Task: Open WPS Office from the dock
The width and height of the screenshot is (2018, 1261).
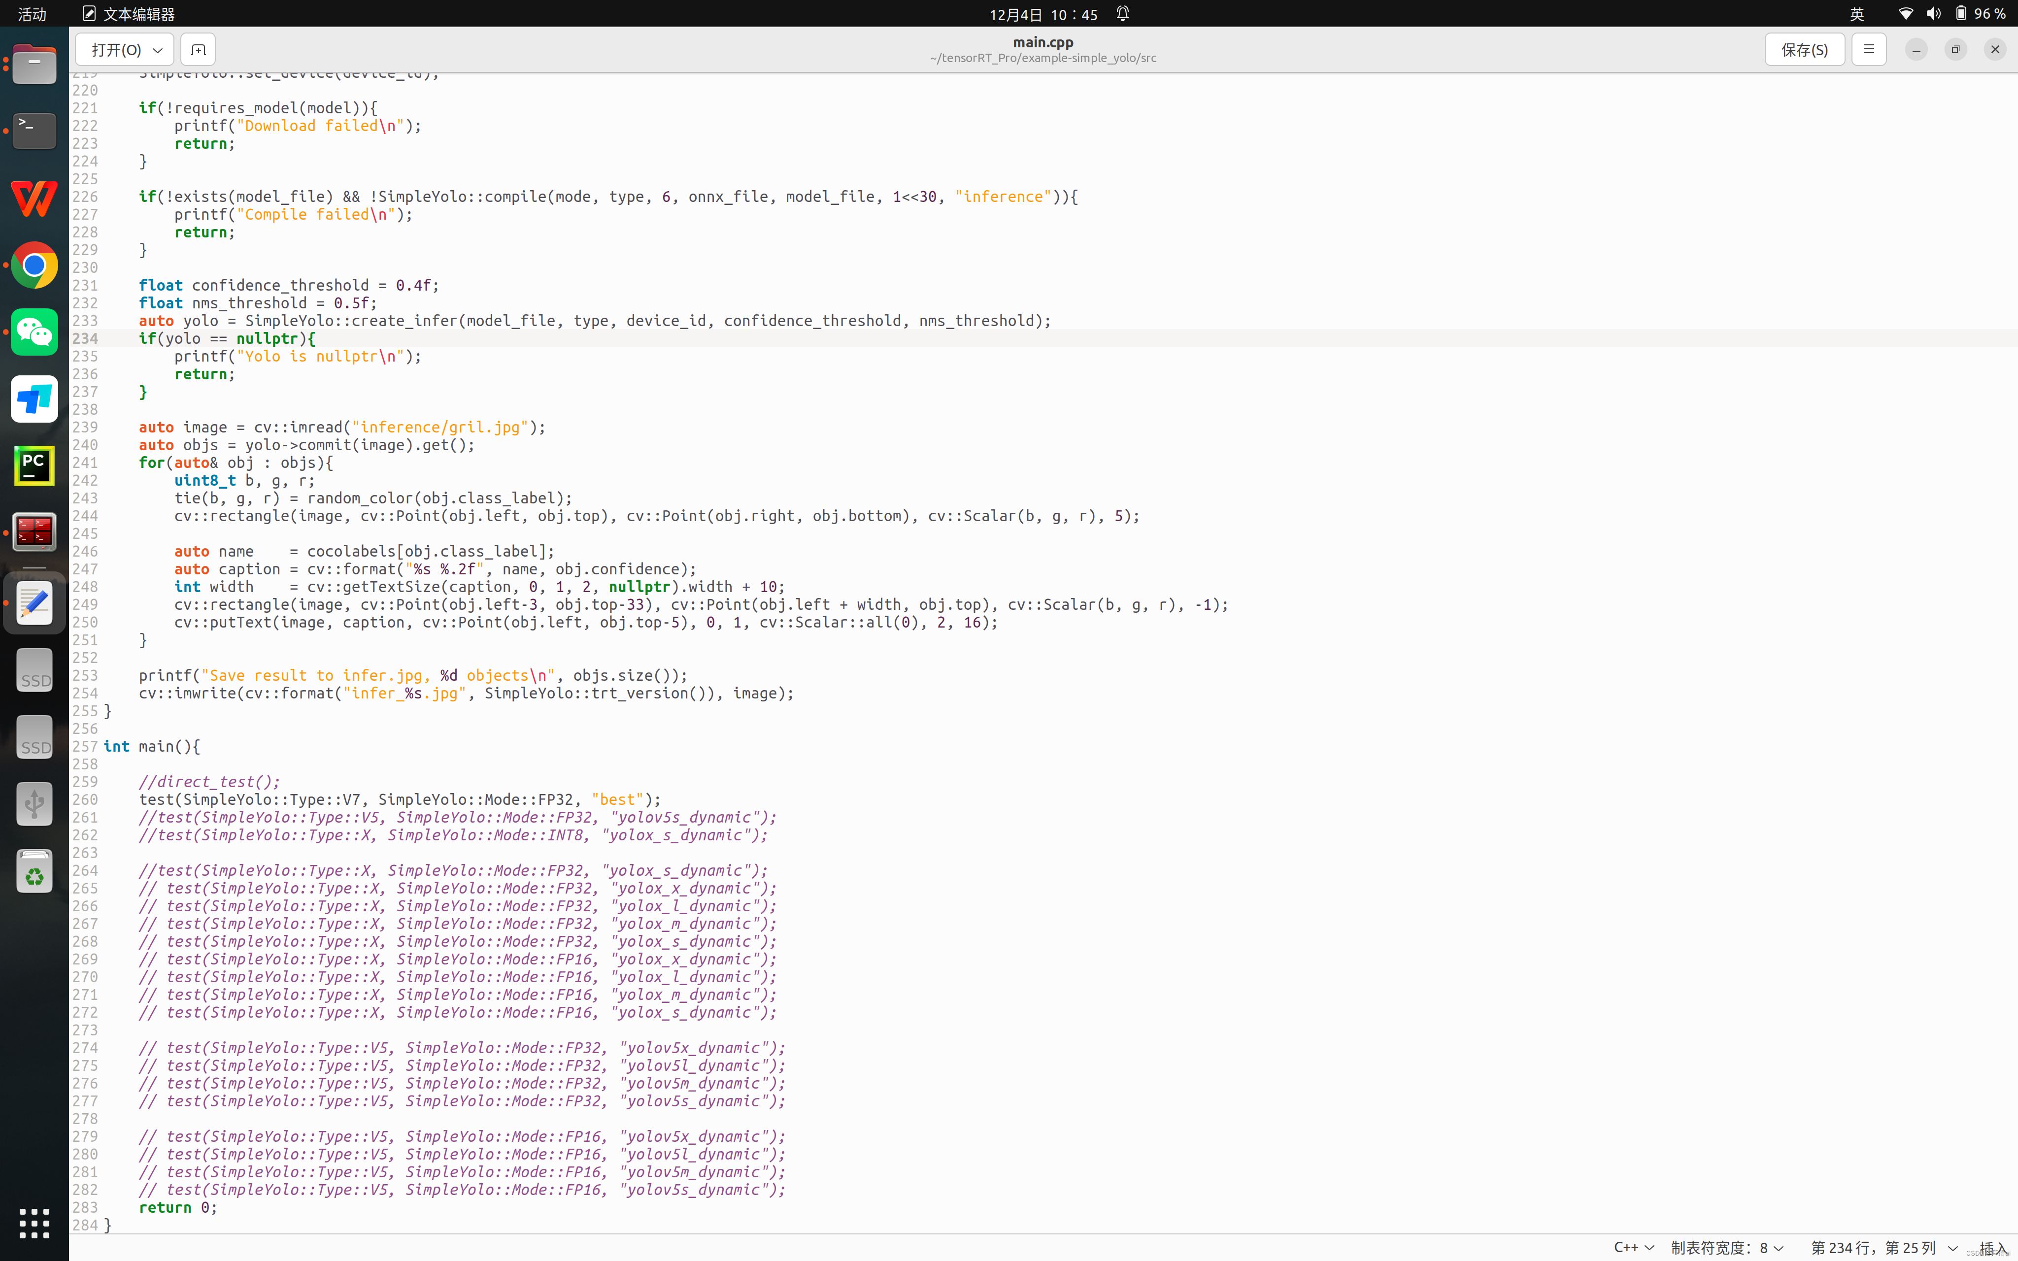Action: click(x=34, y=199)
